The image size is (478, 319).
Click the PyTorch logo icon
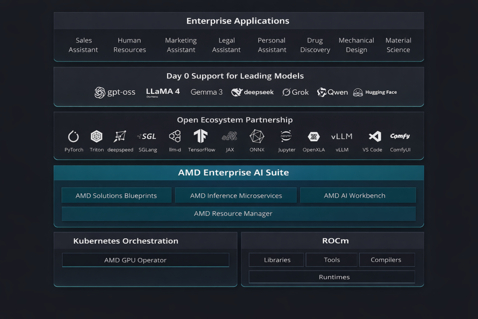point(73,136)
